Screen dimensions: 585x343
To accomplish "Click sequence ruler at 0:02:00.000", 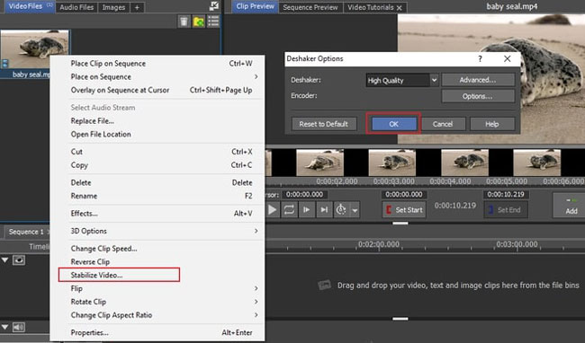I will (x=379, y=244).
